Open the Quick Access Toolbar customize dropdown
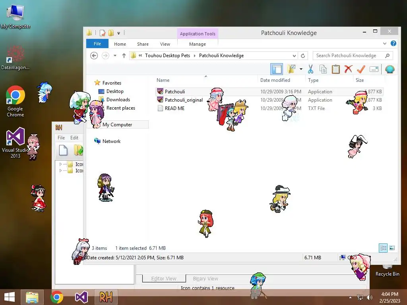 [x=118, y=33]
